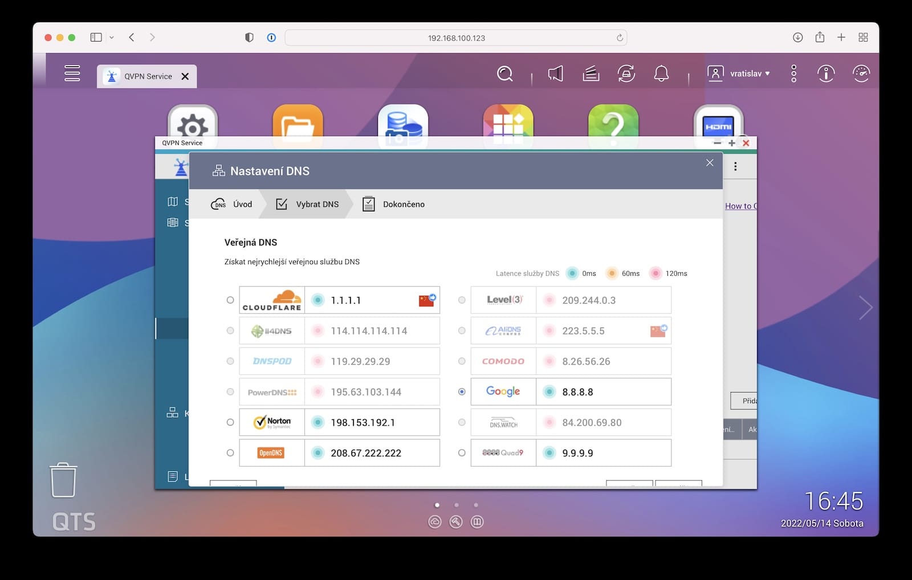Open Control Panel gear desktop icon
912x580 pixels.
tap(193, 121)
